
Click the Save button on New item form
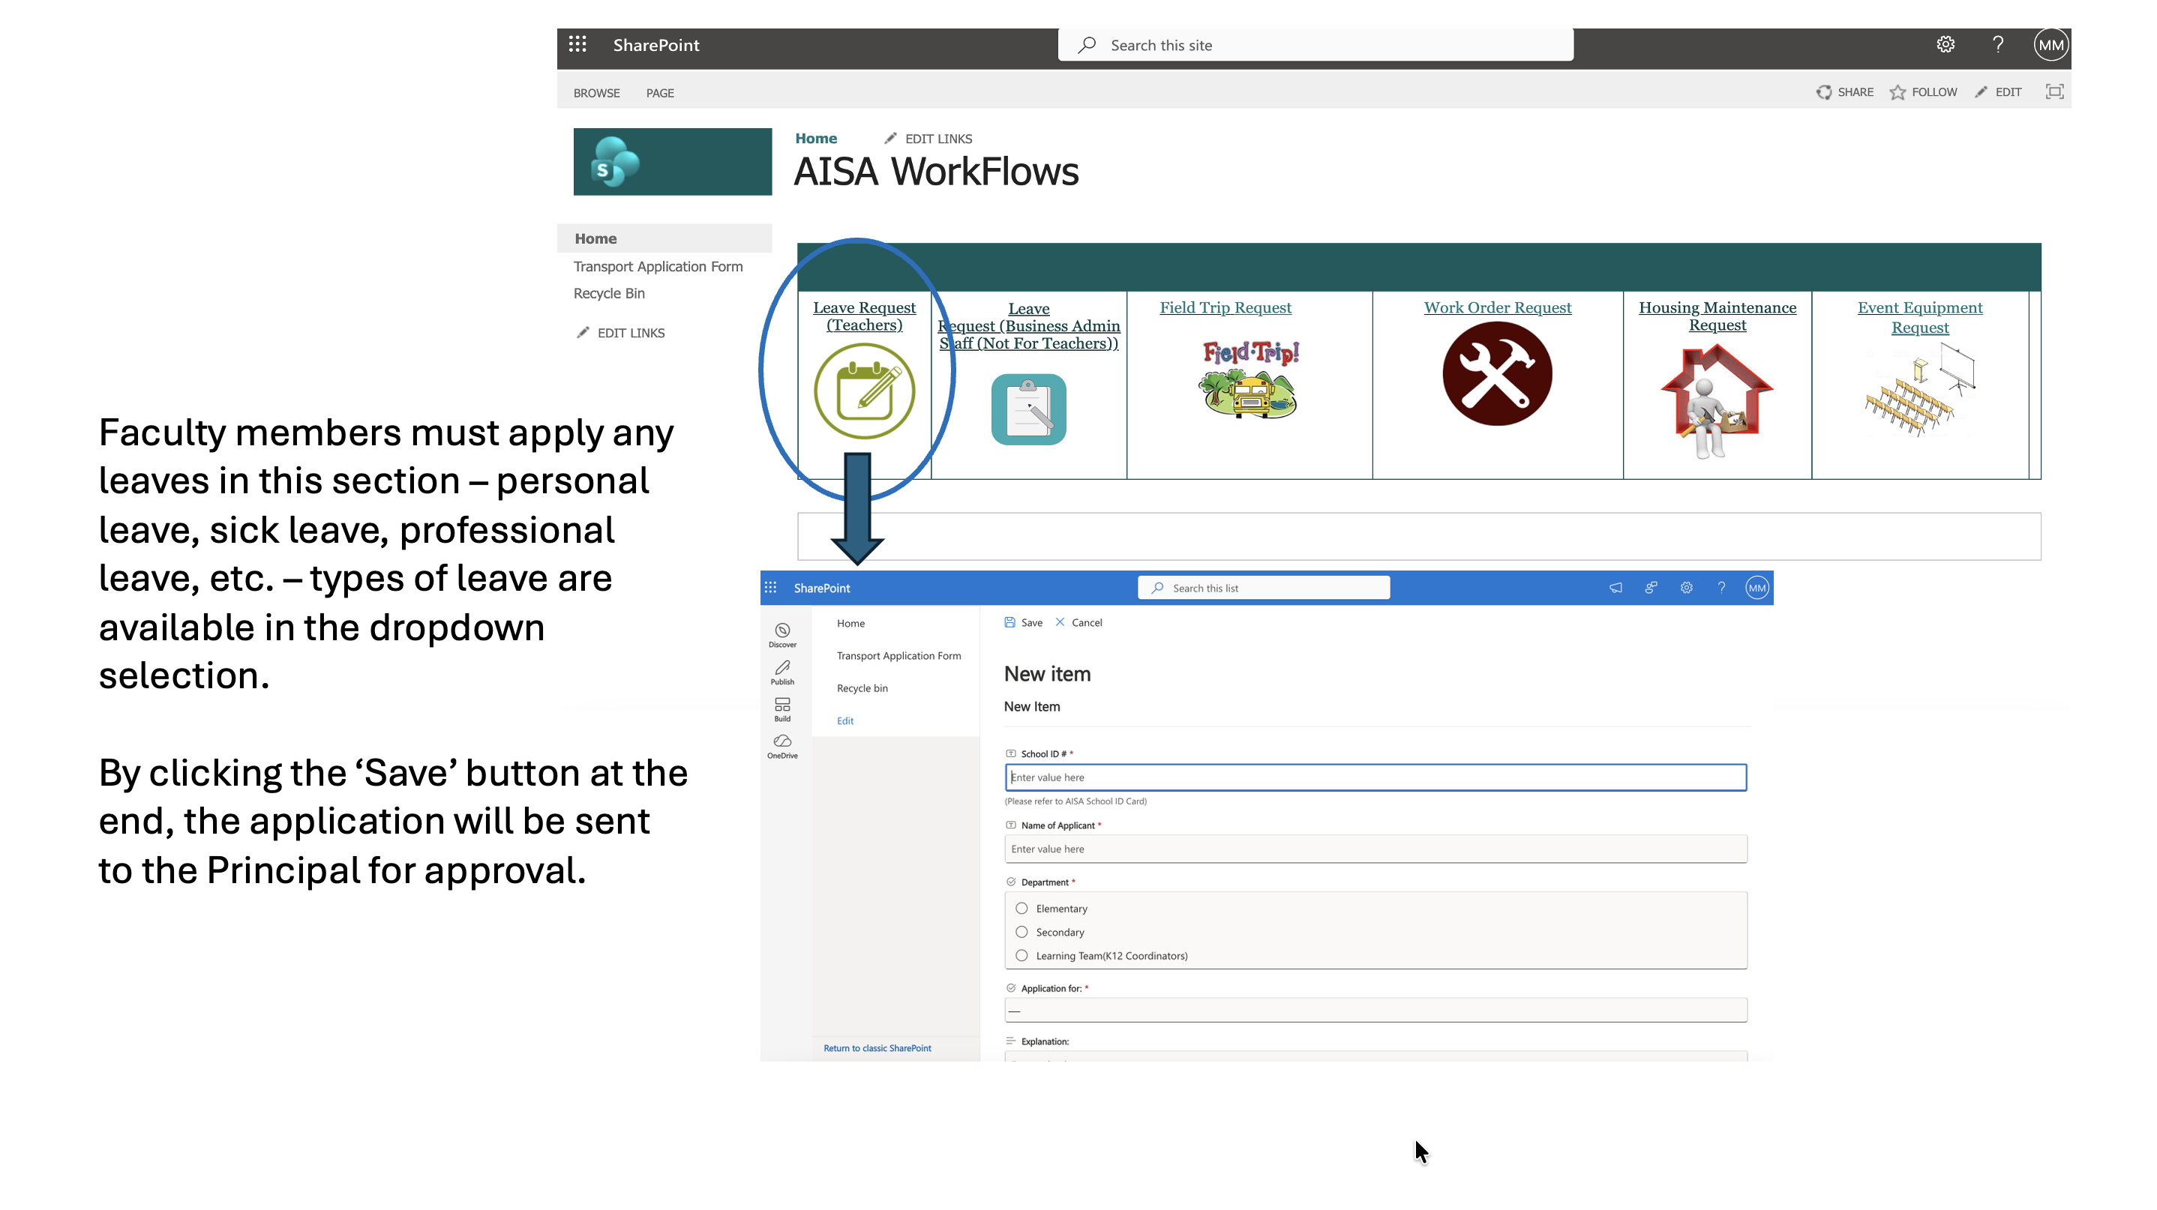[1022, 621]
